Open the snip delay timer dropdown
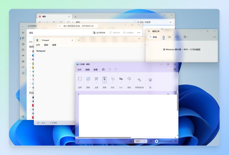Viewport: 229px width, 155px height. click(186, 37)
